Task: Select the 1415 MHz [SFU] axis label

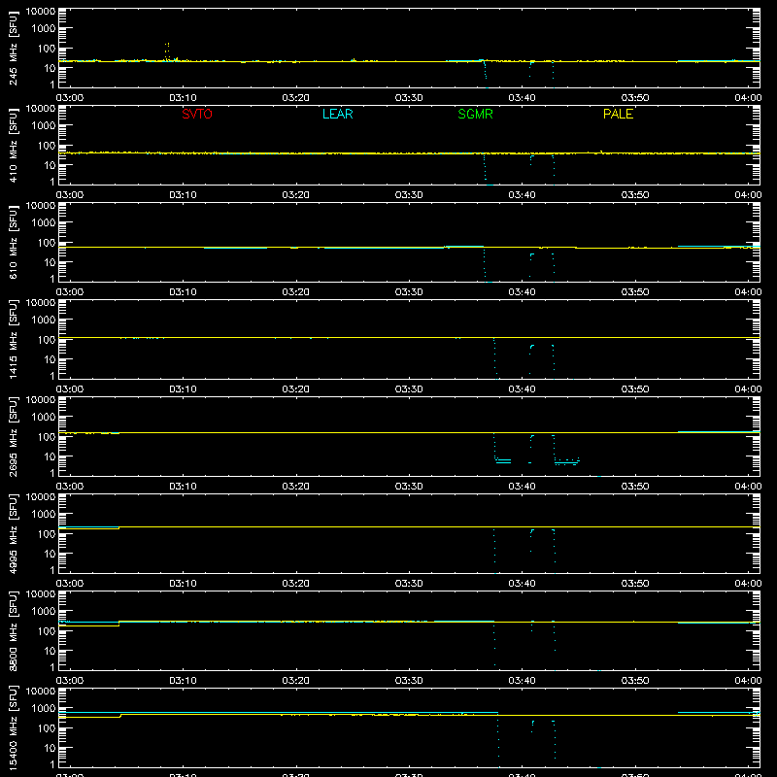Action: point(13,340)
